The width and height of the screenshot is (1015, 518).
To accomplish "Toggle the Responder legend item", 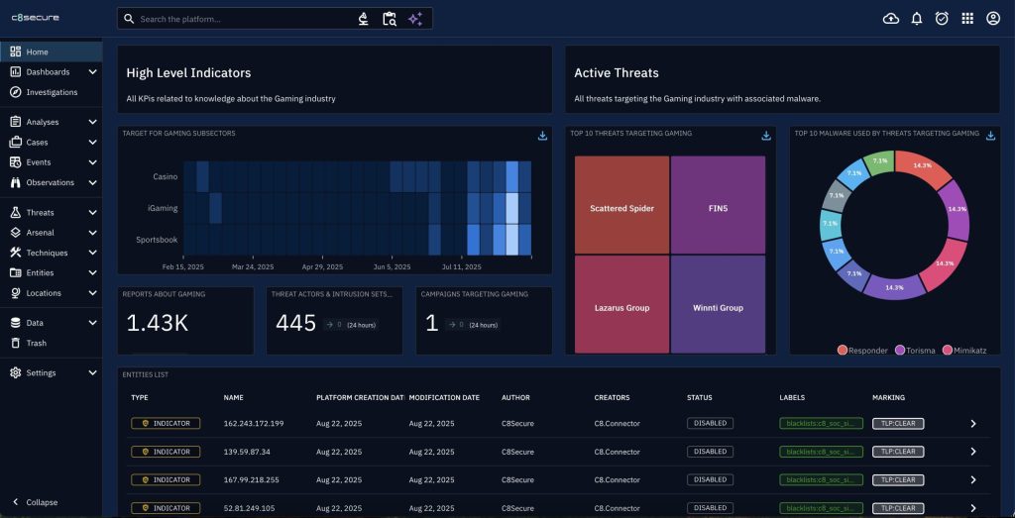I will 864,350.
